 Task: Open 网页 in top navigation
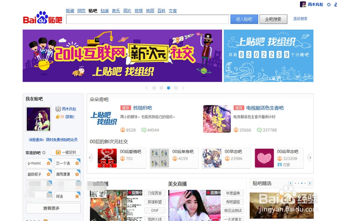pyautogui.click(x=82, y=11)
